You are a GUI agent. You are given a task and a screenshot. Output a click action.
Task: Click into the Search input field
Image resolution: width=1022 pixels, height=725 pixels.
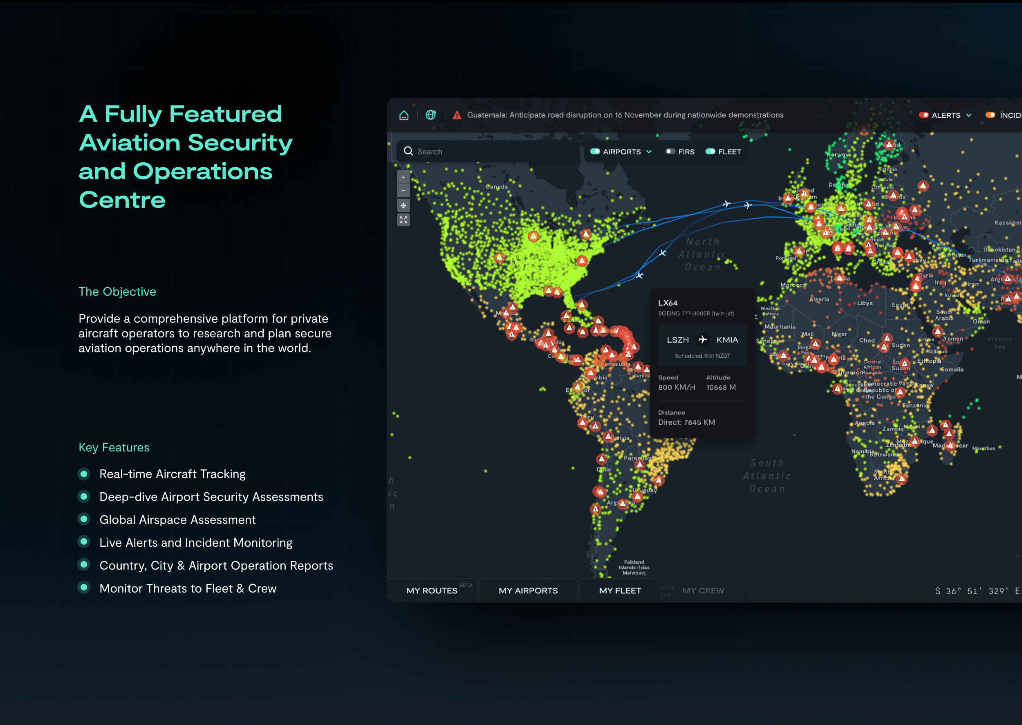click(x=491, y=152)
